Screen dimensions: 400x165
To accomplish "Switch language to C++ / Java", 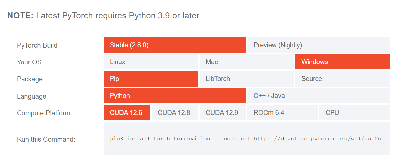I will coord(319,96).
